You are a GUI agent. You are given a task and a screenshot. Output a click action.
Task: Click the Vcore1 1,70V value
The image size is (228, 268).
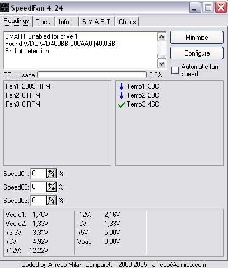[x=40, y=215]
